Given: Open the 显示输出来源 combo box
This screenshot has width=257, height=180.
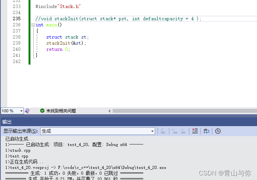Looking at the screenshot, I should tap(97, 131).
